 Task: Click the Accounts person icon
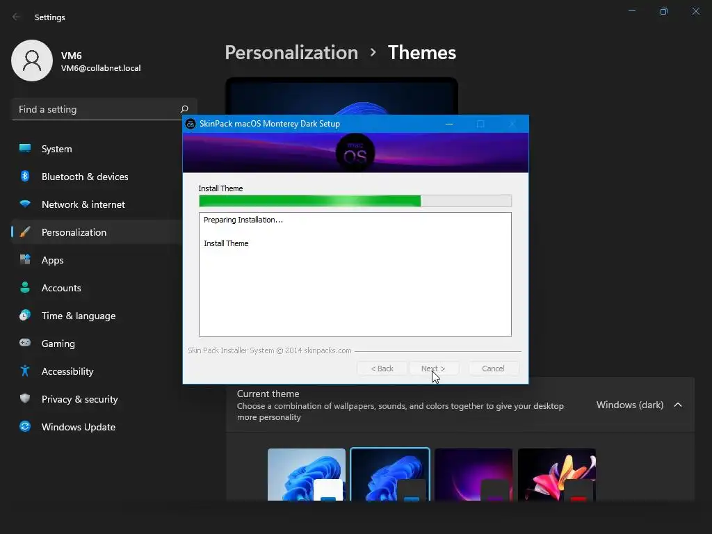point(25,287)
